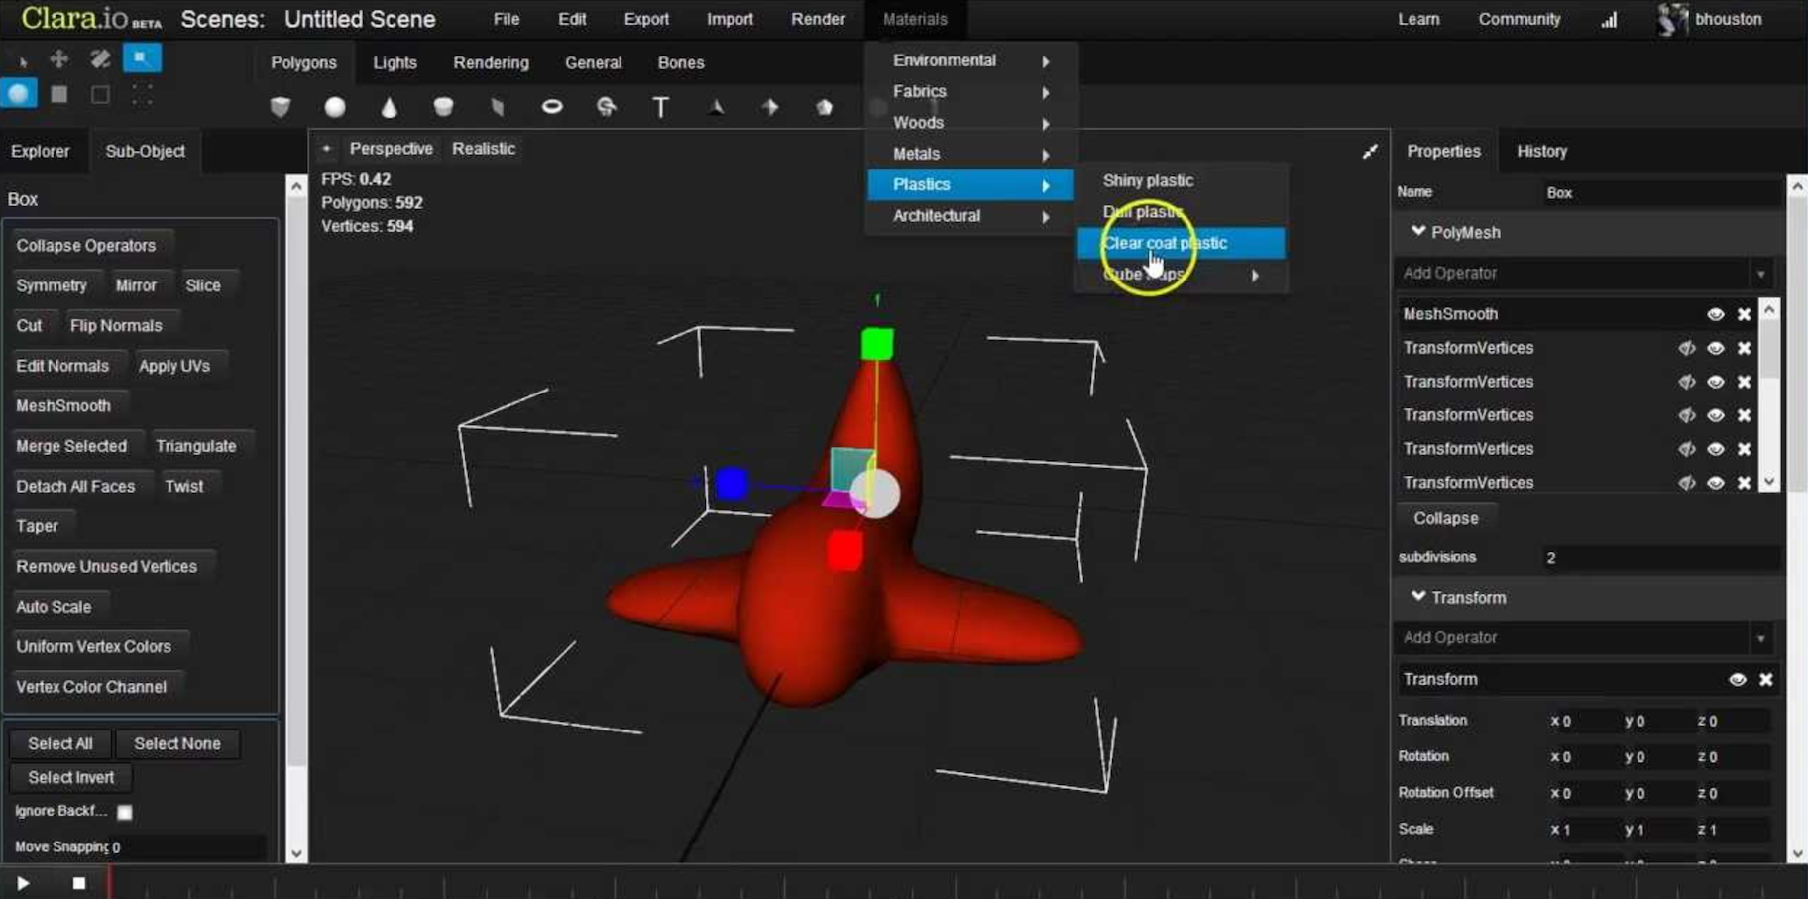Hide the Transform operator via eye icon
1808x899 pixels.
(1737, 679)
